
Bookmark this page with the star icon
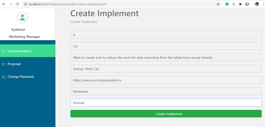click(x=218, y=4)
